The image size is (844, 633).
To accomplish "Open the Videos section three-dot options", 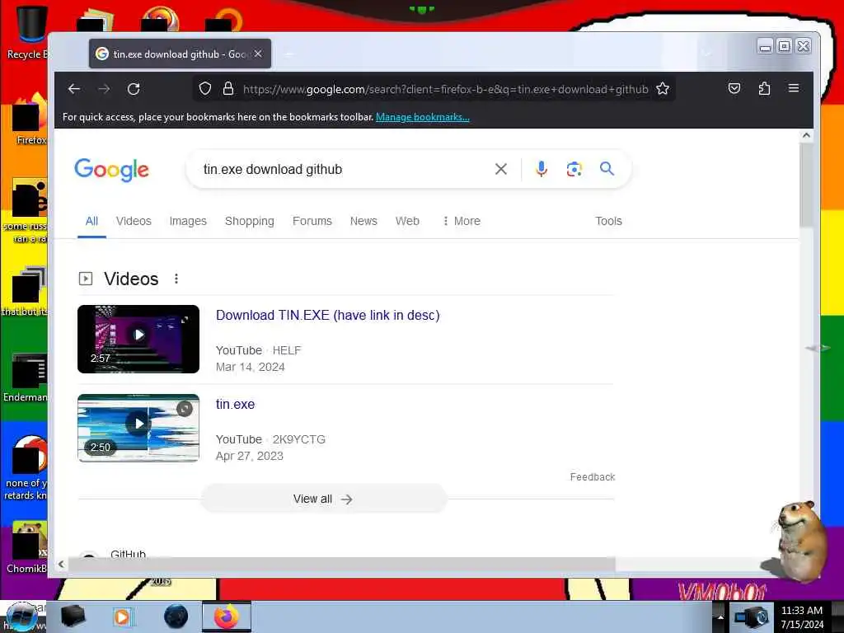I will [x=176, y=279].
